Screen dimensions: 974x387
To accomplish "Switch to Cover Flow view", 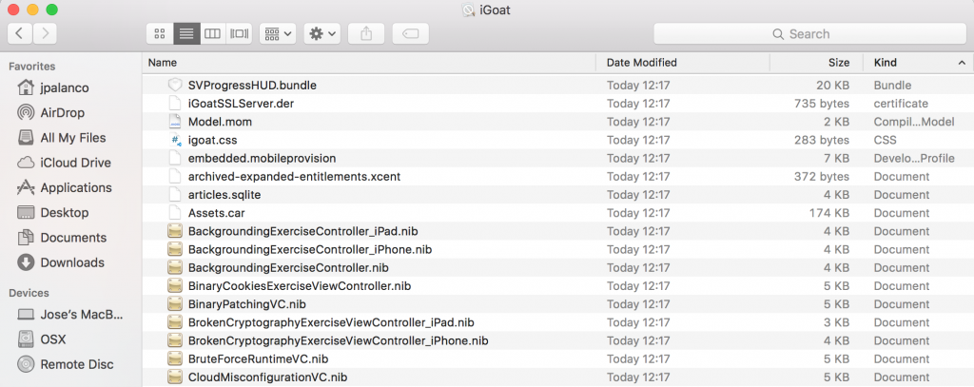I will click(x=239, y=33).
